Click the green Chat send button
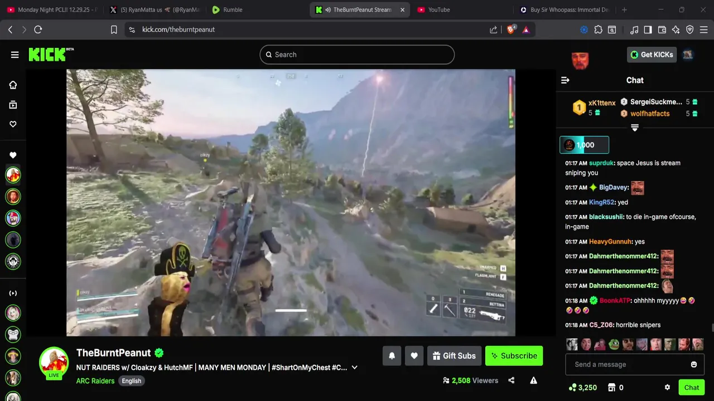 (x=692, y=388)
